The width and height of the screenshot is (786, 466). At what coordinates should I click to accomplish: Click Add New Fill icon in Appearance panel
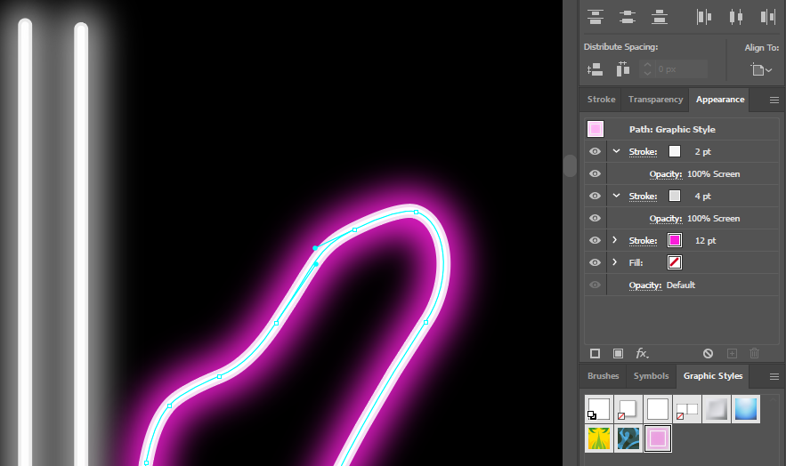[618, 353]
